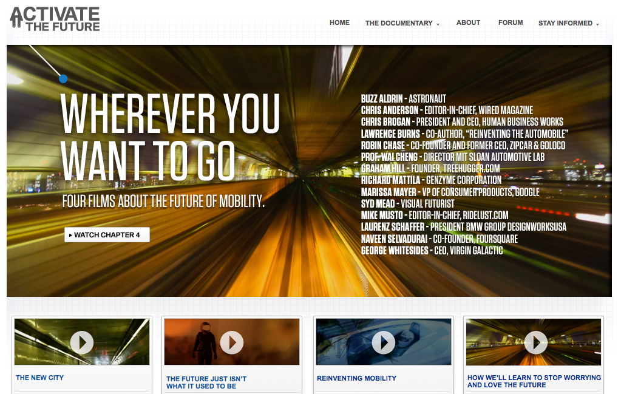Open the Forum page
621x394 pixels.
[x=511, y=22]
